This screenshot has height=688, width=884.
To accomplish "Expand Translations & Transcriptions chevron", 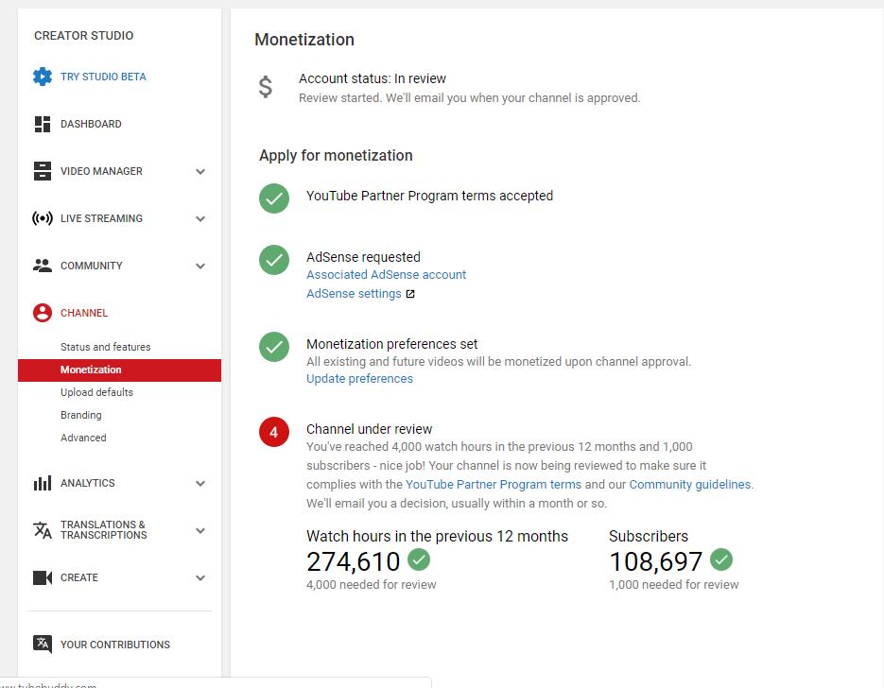I will 200,531.
